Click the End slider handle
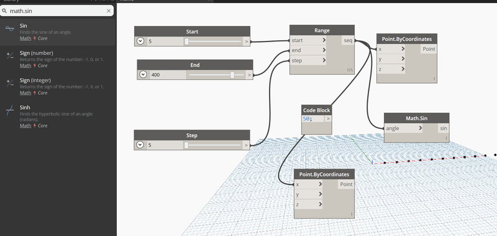The width and height of the screenshot is (497, 236). (232, 75)
